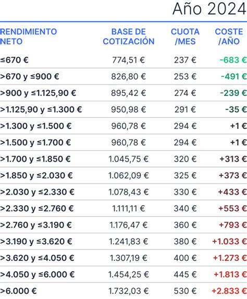Click the ≤670 € income row
The image size is (247, 299).
pos(123,60)
